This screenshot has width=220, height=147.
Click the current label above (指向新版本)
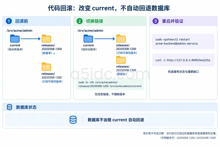pyautogui.click(x=15, y=45)
